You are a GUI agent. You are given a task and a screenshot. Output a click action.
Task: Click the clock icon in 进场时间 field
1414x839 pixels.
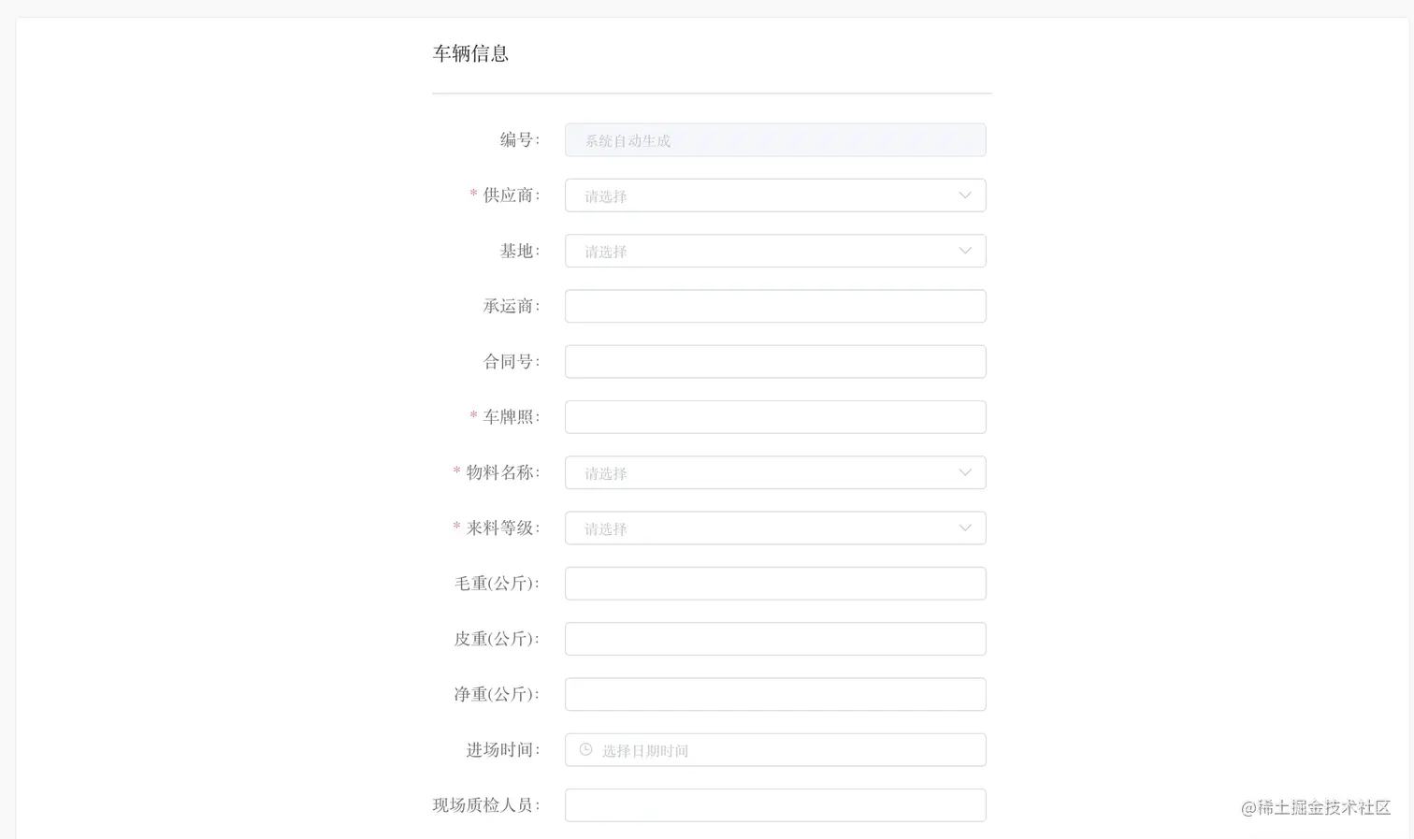pyautogui.click(x=585, y=749)
